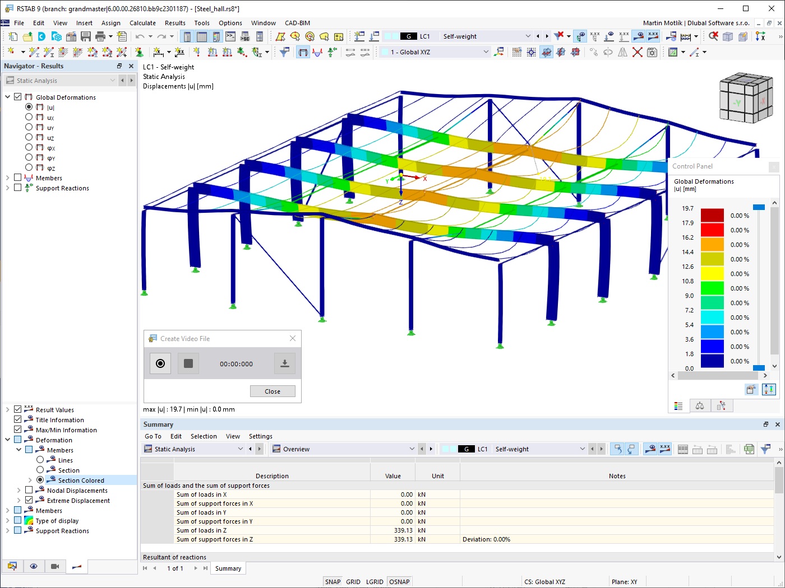
Task: Collapse the Deformation tree node
Action: pyautogui.click(x=8, y=440)
